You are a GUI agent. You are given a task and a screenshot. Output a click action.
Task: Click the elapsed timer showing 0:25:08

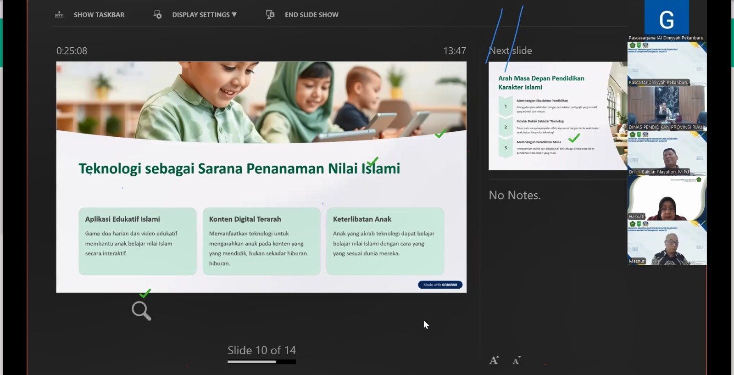click(72, 51)
